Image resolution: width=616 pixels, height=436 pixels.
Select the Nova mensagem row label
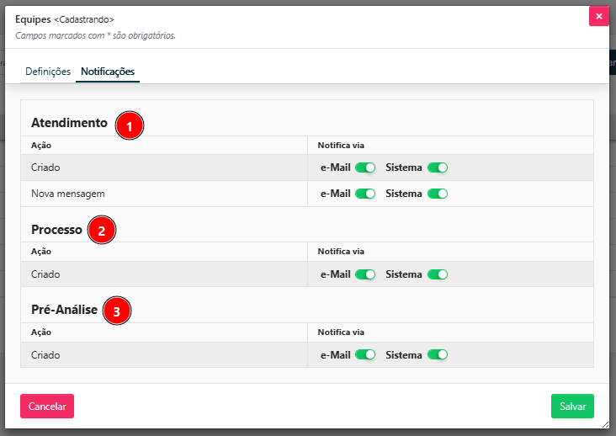[68, 194]
